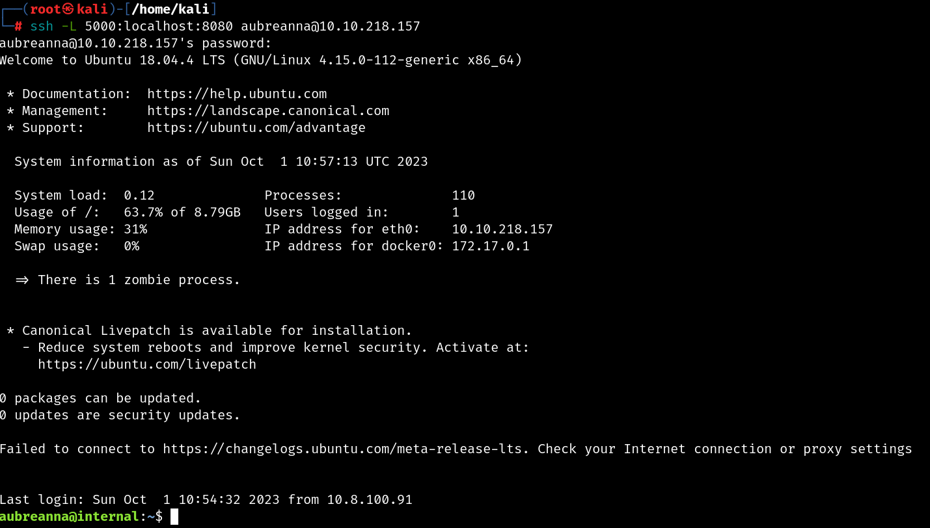Click the 63.7% of 8.79GB usage value
This screenshot has height=528, width=930.
(182, 213)
